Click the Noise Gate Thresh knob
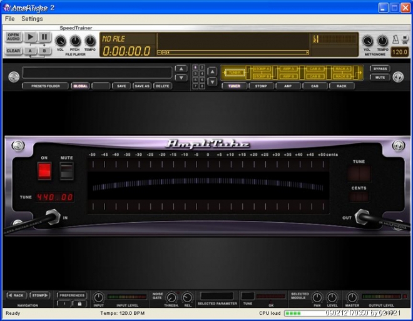Viewport: 413px width, 321px height. (171, 298)
